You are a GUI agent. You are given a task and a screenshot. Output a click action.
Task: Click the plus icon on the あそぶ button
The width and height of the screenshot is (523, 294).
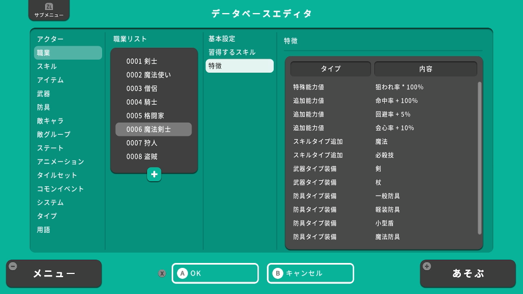point(427,267)
